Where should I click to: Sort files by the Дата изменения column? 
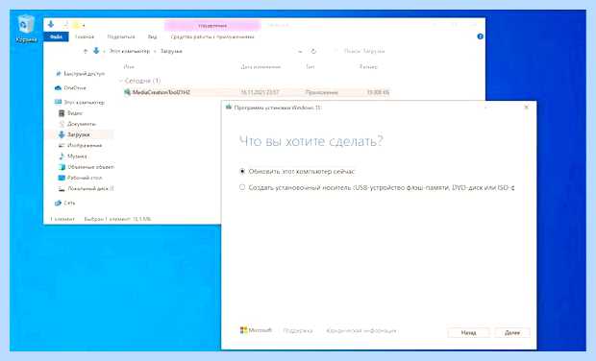point(261,67)
